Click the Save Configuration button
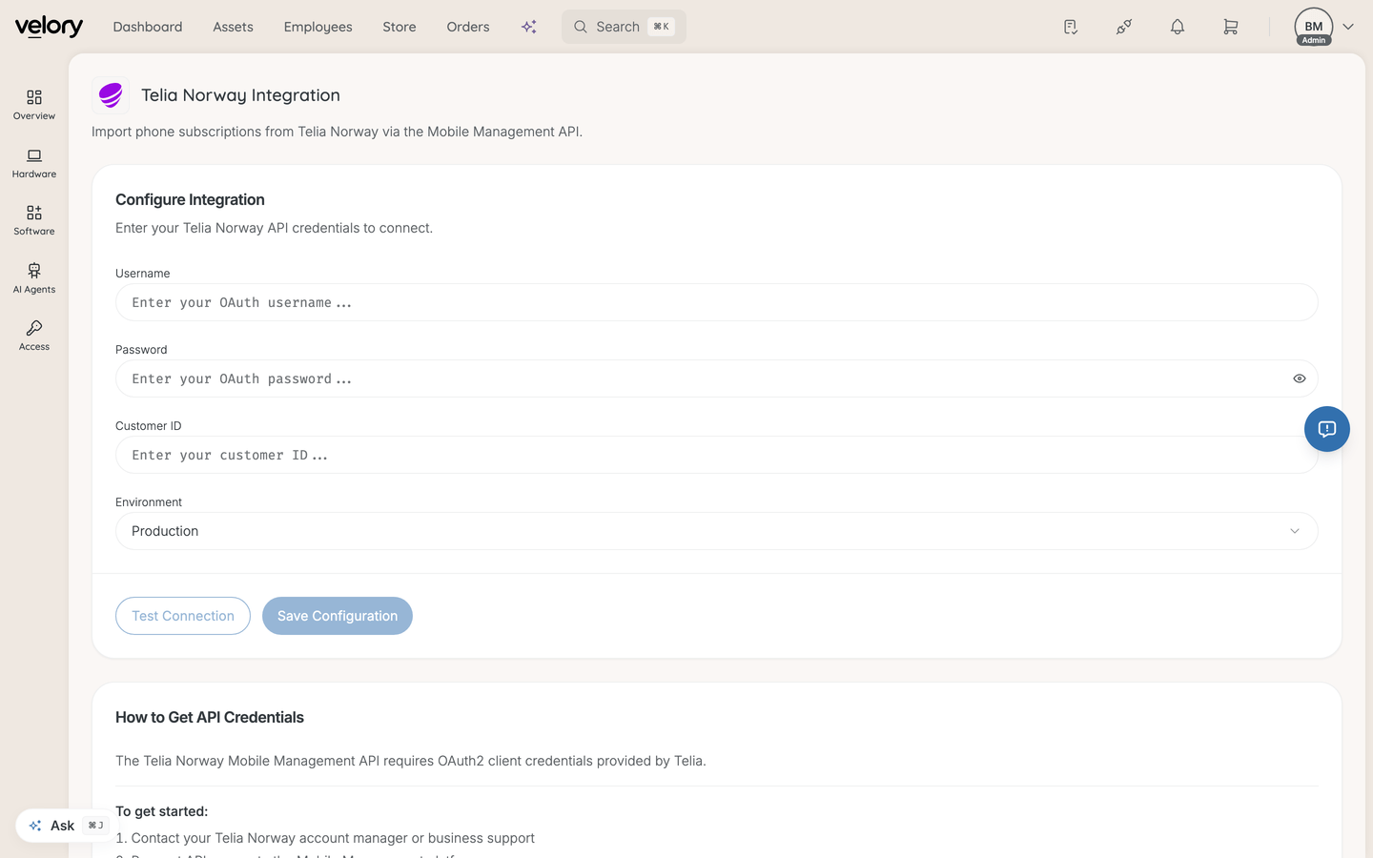Viewport: 1373px width, 858px height. pos(338,616)
